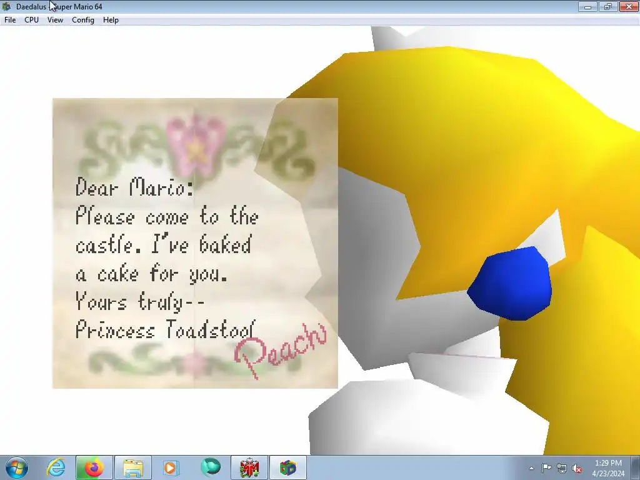Open the network status tray icon
This screenshot has height=480, width=640.
[x=562, y=468]
